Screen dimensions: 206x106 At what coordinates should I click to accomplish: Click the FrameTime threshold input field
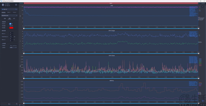11,37
